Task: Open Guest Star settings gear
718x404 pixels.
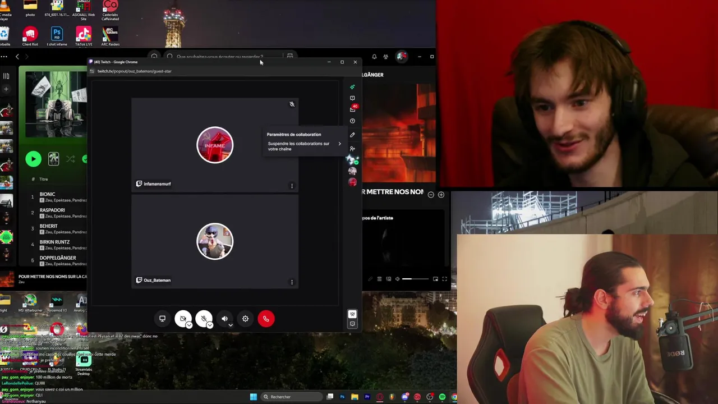Action: 245,319
